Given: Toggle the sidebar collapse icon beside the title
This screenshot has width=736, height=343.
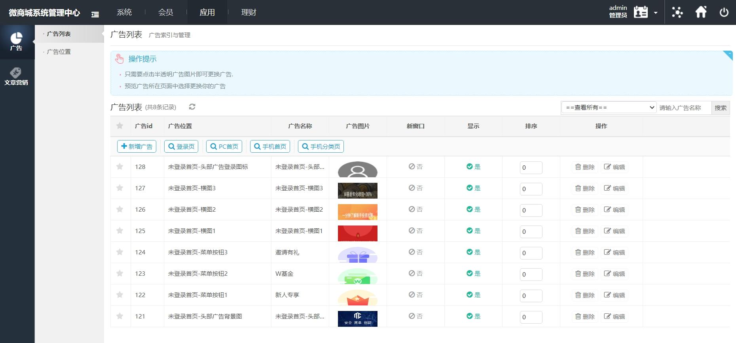Looking at the screenshot, I should pos(95,14).
